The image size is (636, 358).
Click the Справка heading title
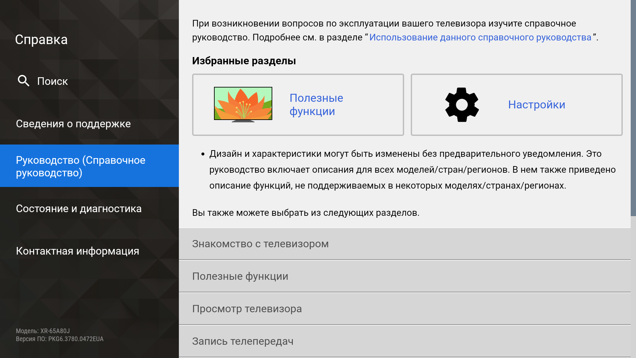coord(41,40)
